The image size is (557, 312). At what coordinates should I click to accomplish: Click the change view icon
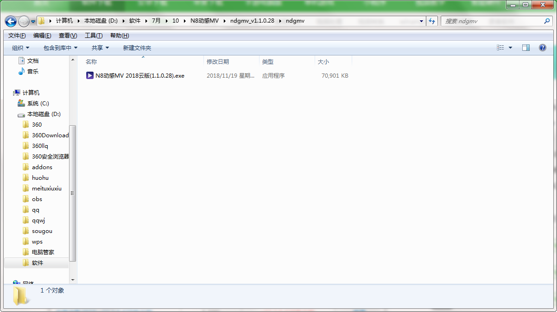point(500,48)
